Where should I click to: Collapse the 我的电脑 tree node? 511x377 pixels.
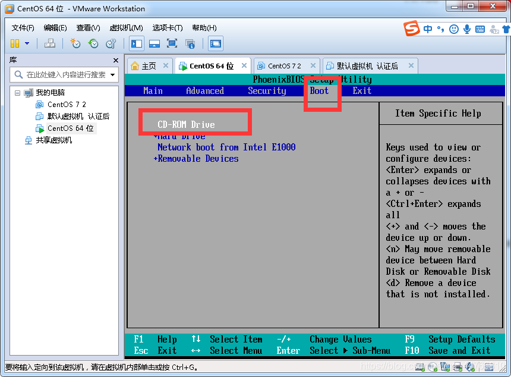point(18,93)
